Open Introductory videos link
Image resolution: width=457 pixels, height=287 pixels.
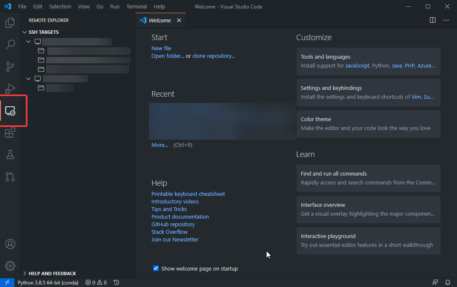pyautogui.click(x=175, y=201)
